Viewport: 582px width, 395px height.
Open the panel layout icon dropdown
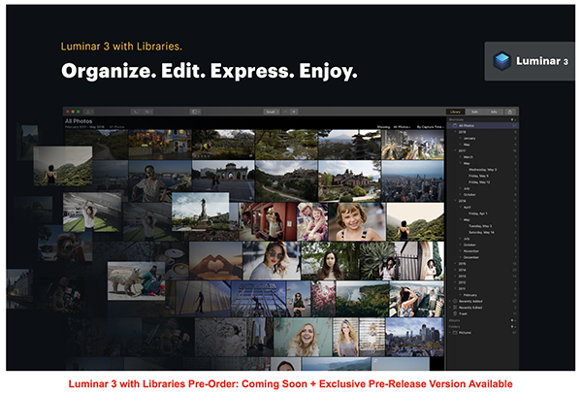point(195,112)
